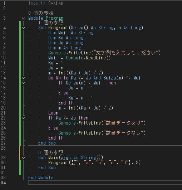Click 'Dim m As Long' declaration text
The height and width of the screenshot is (190, 182).
[65, 48]
